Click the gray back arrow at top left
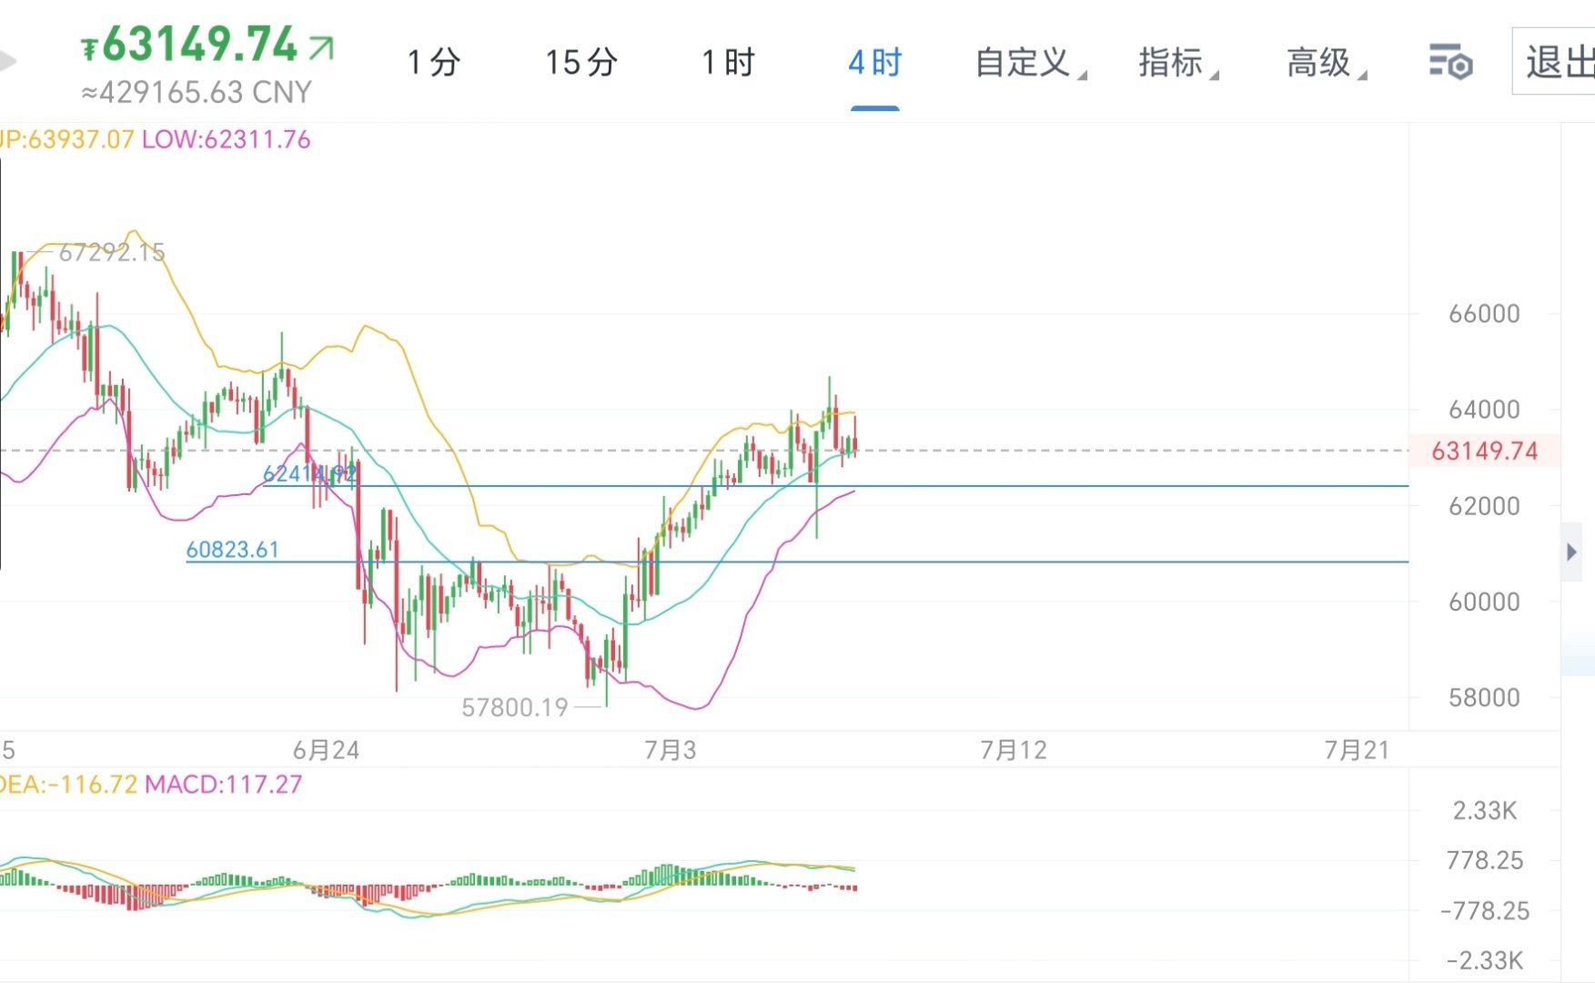Image resolution: width=1595 pixels, height=983 pixels. coord(6,62)
